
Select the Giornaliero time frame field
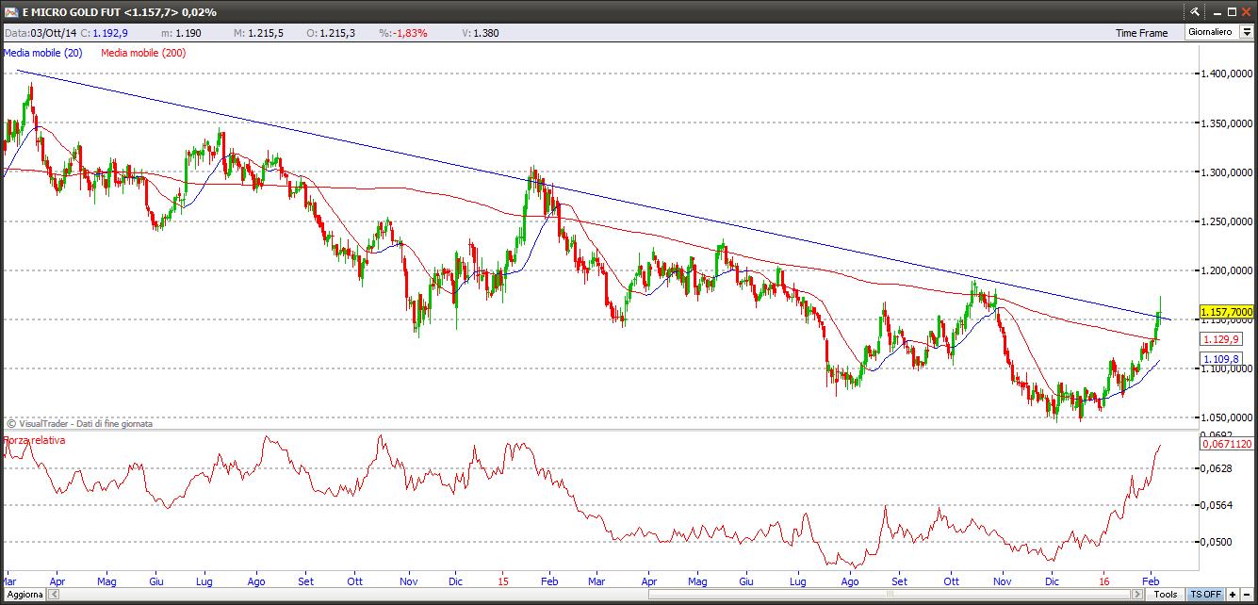[1210, 32]
